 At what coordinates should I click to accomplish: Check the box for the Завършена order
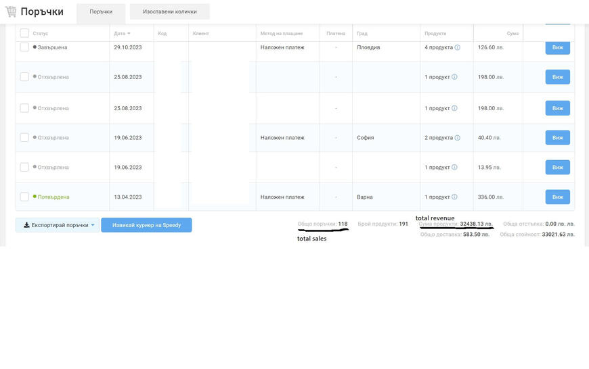(x=24, y=47)
